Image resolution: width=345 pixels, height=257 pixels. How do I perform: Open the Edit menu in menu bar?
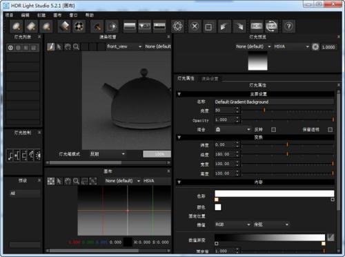(25, 15)
